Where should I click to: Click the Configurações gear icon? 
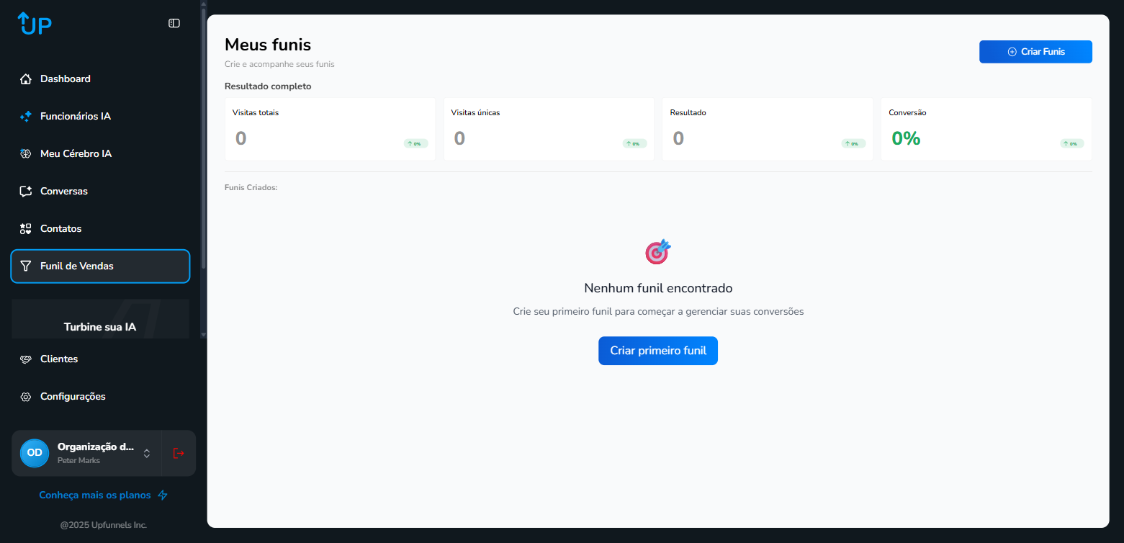pos(26,397)
